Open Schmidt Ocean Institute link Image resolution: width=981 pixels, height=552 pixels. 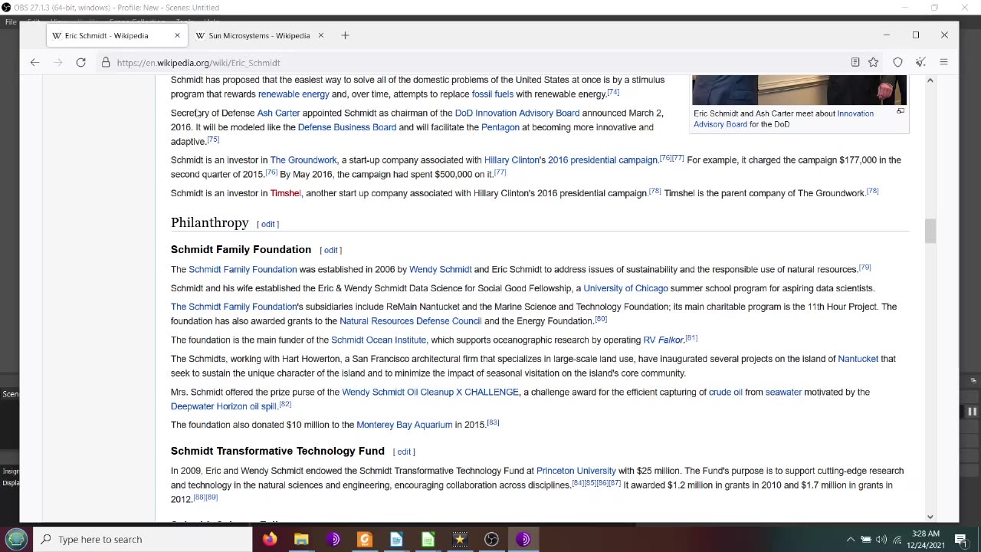click(379, 340)
